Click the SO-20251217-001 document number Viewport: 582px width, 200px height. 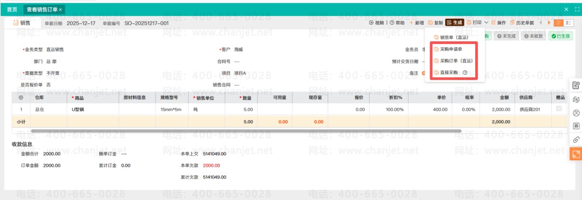pyautogui.click(x=147, y=23)
